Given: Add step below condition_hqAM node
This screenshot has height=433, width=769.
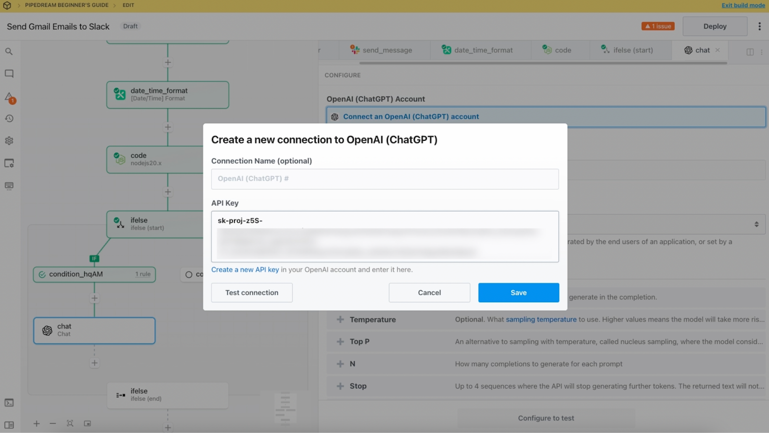Looking at the screenshot, I should (94, 298).
